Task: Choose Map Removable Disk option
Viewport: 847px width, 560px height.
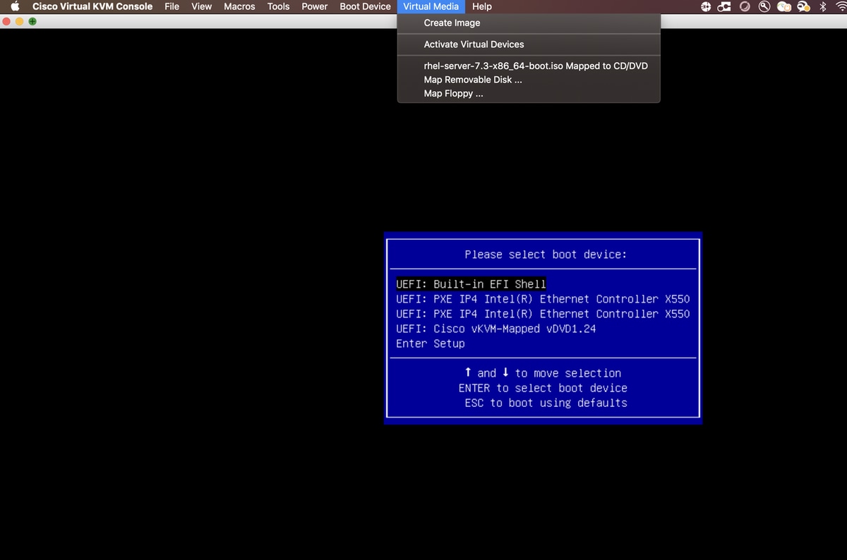Action: (529, 80)
